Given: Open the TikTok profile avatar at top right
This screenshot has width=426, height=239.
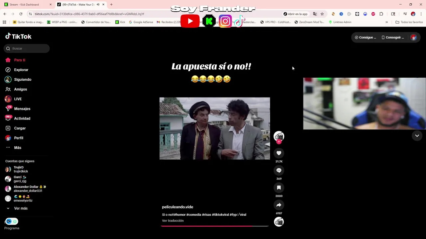Looking at the screenshot, I should coord(414,38).
